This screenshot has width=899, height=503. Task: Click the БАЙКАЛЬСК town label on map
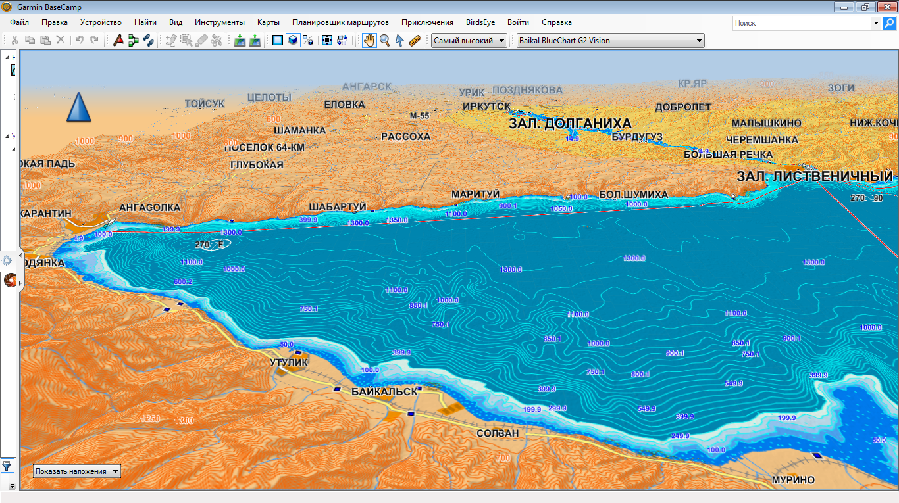(x=385, y=391)
